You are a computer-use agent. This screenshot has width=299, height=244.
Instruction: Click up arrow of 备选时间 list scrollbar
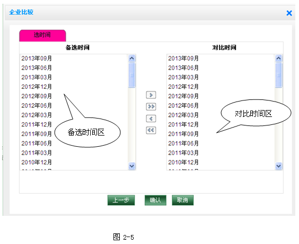tap(132, 58)
